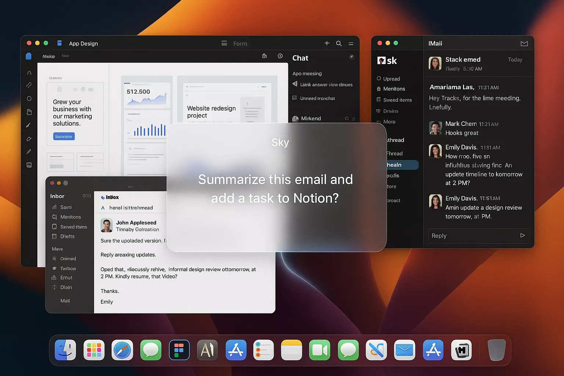This screenshot has width=564, height=376.
Task: Open FaceTime from the dock
Action: point(319,350)
